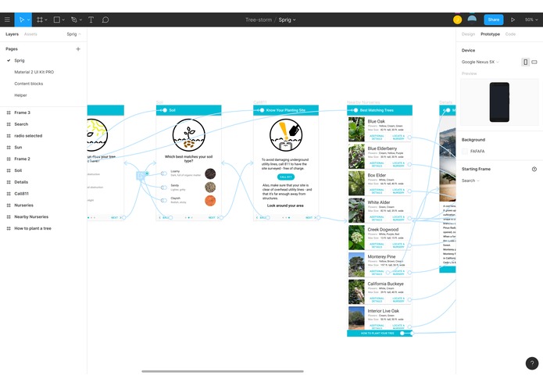Click the shovel warning illustration icon

click(286, 135)
